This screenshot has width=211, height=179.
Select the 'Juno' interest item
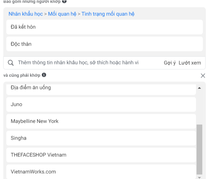[x=101, y=104]
